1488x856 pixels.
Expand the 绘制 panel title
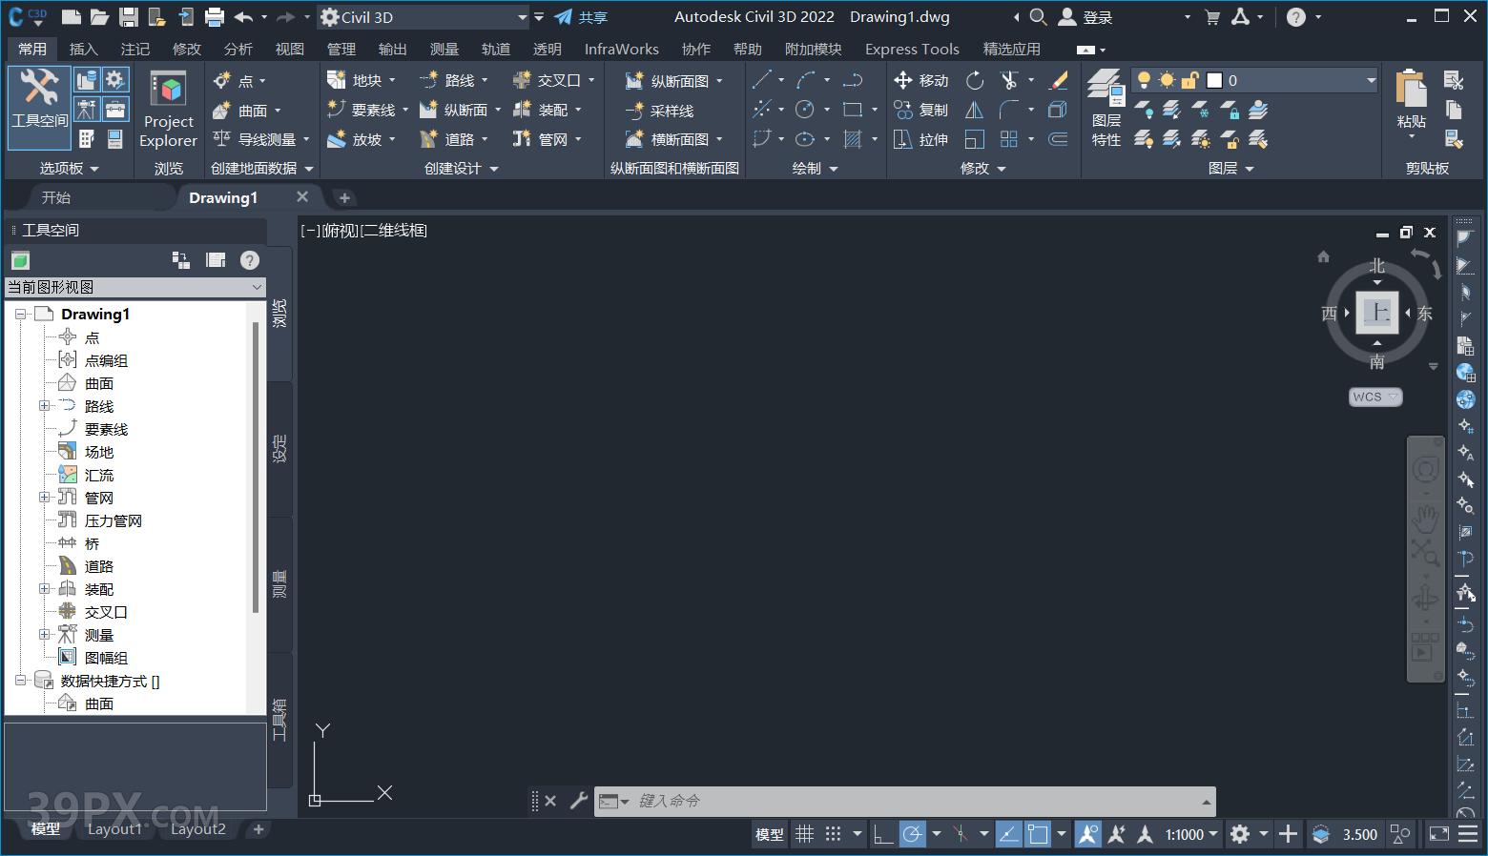(x=816, y=169)
